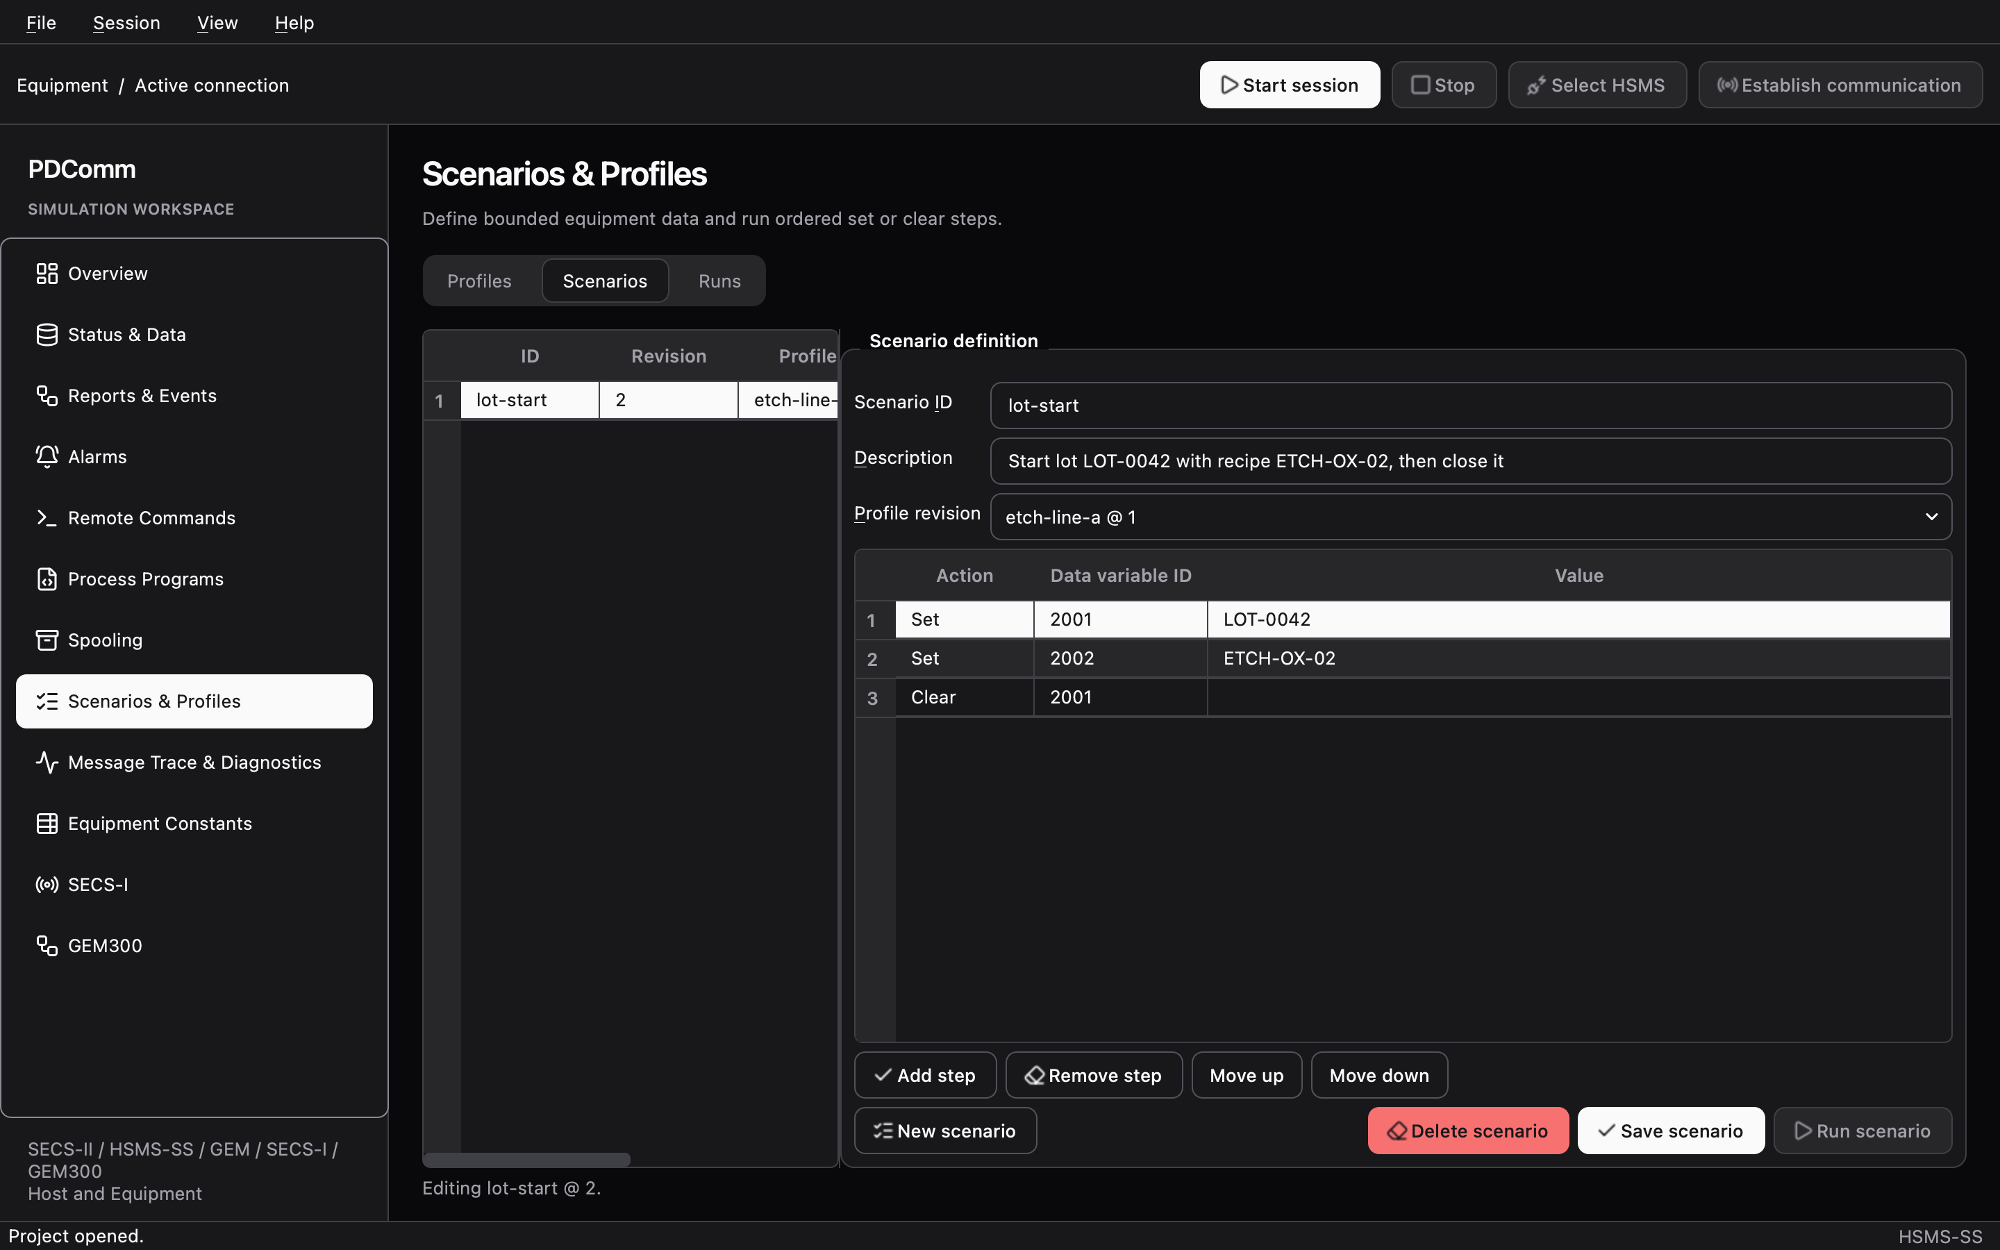The height and width of the screenshot is (1250, 2000).
Task: Select the LOT-0042 value cell
Action: (1578, 619)
